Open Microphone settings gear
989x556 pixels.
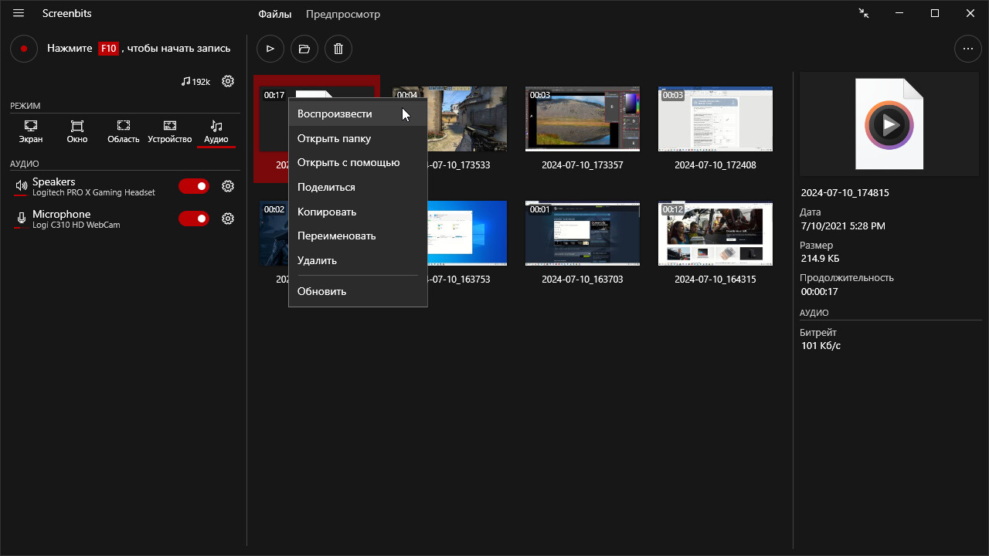tap(228, 219)
